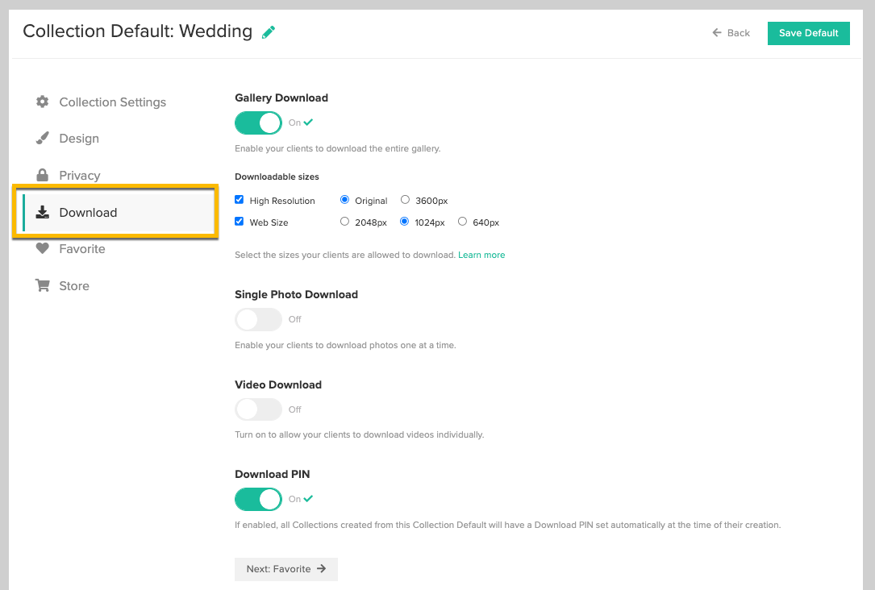Screen dimensions: 875x590
Task: Click the back arrow icon
Action: (x=717, y=33)
